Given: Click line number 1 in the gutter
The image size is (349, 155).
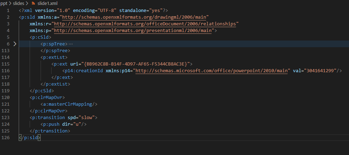Looking at the screenshot, I should 8,10.
